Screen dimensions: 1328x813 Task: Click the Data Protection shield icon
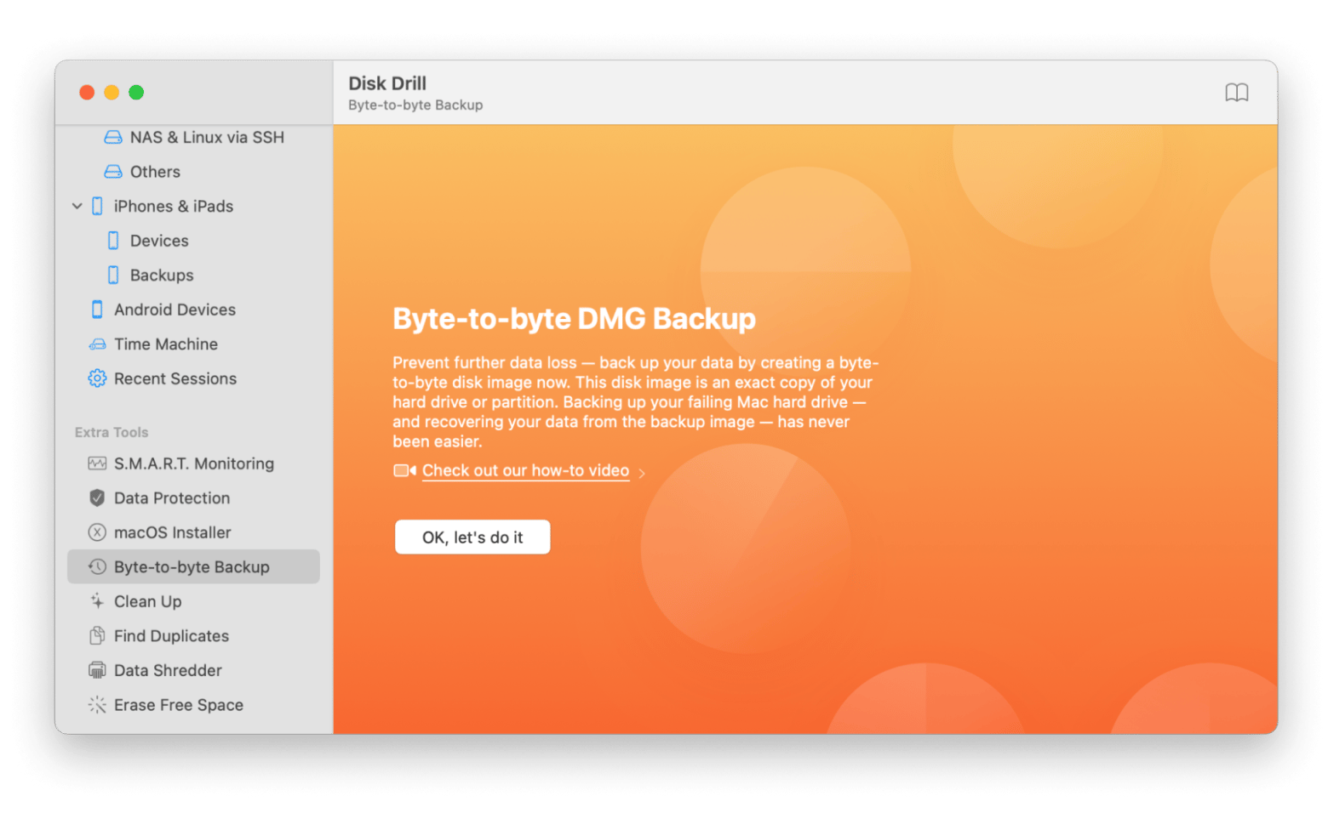point(97,497)
